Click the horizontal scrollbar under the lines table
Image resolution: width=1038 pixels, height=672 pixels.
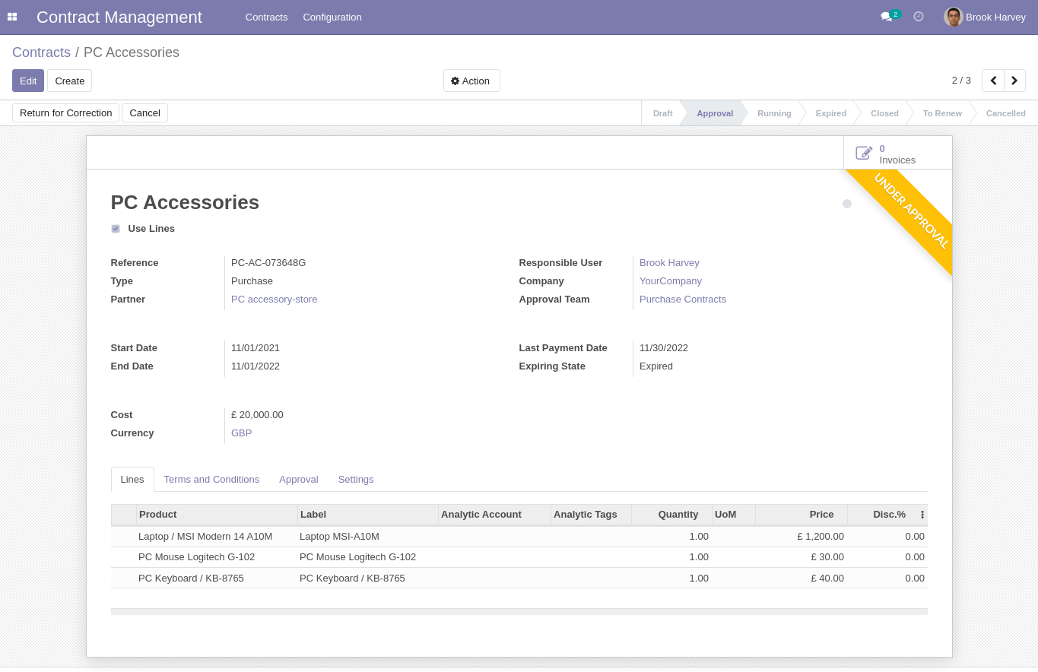click(519, 611)
